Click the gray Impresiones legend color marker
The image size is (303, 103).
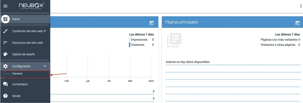130,40
